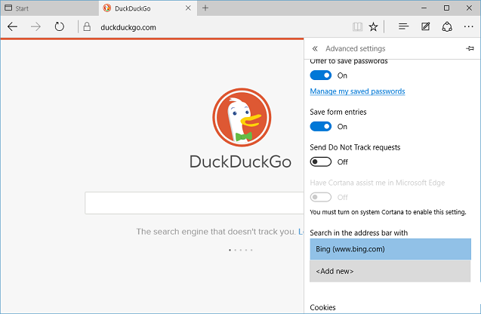This screenshot has height=314, width=481.
Task: Click the DuckDuckGo duck logo
Action: [x=242, y=118]
